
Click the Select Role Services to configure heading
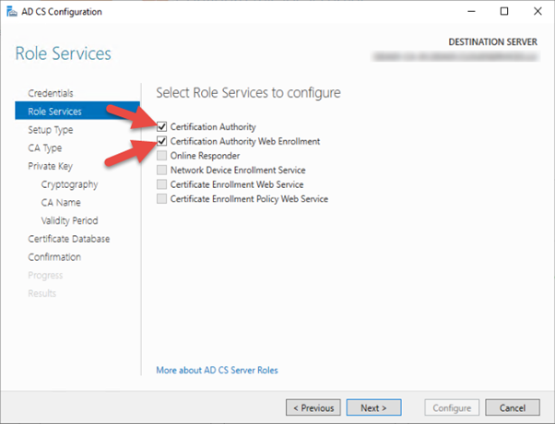[x=249, y=93]
